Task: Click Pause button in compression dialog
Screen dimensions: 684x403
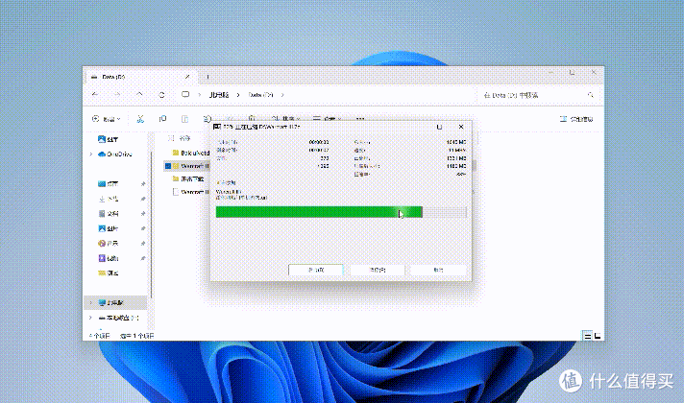Action: click(378, 270)
